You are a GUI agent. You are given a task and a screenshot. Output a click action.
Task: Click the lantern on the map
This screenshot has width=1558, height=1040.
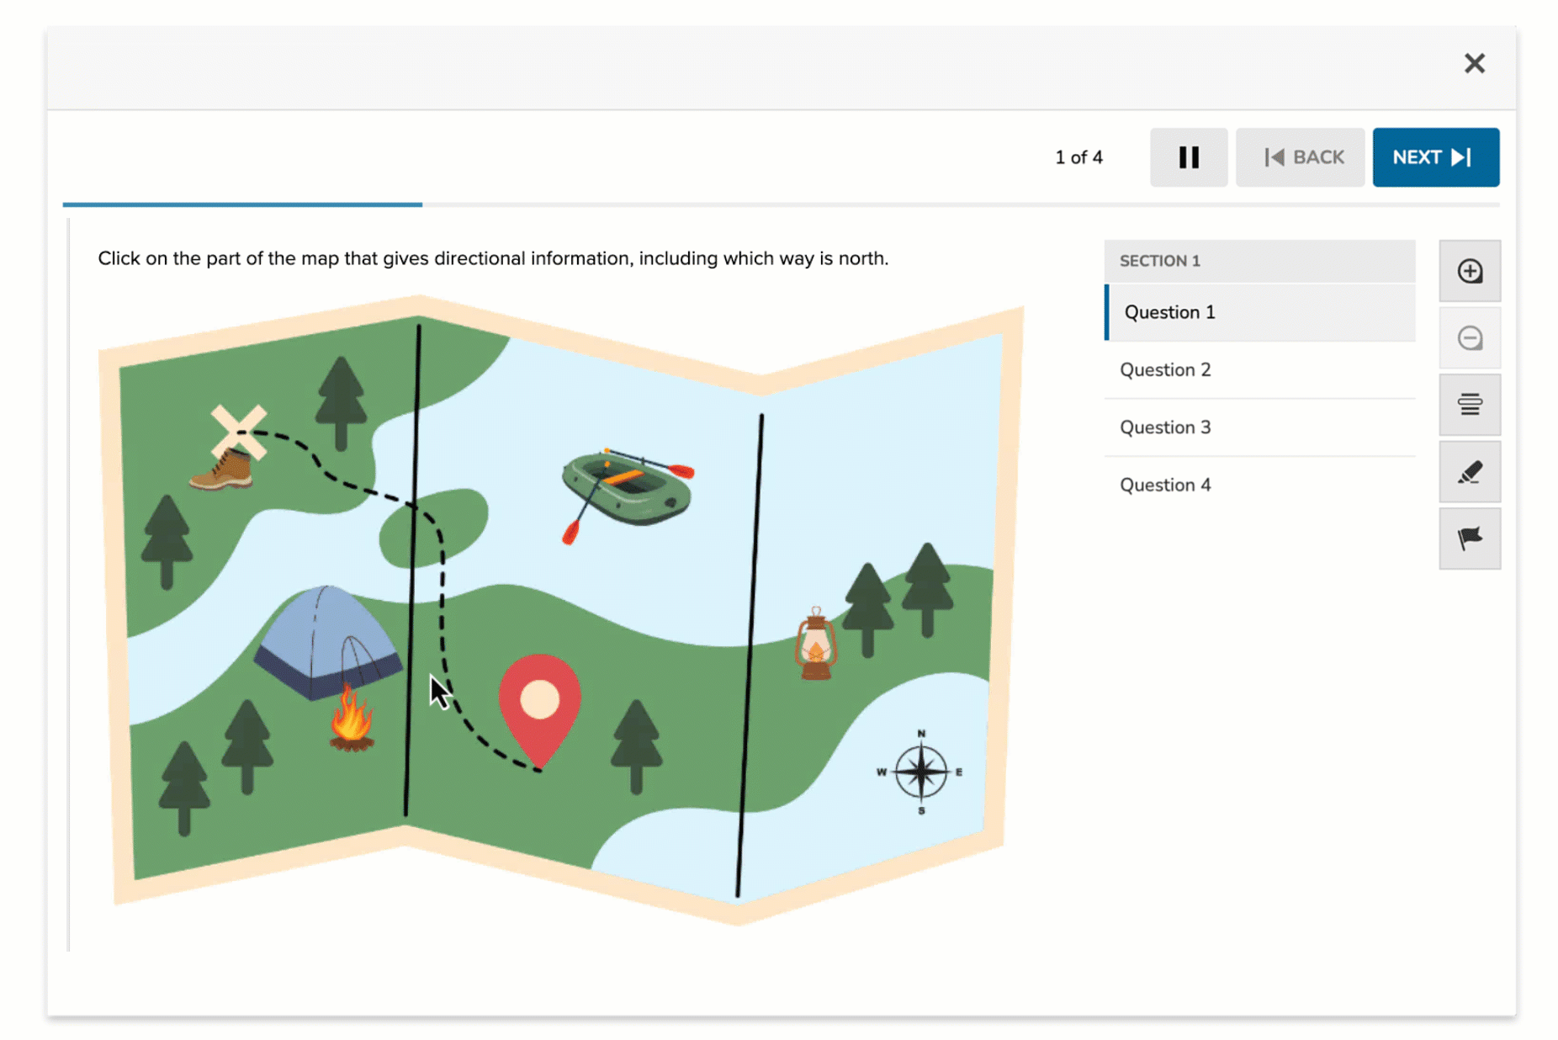coord(815,645)
